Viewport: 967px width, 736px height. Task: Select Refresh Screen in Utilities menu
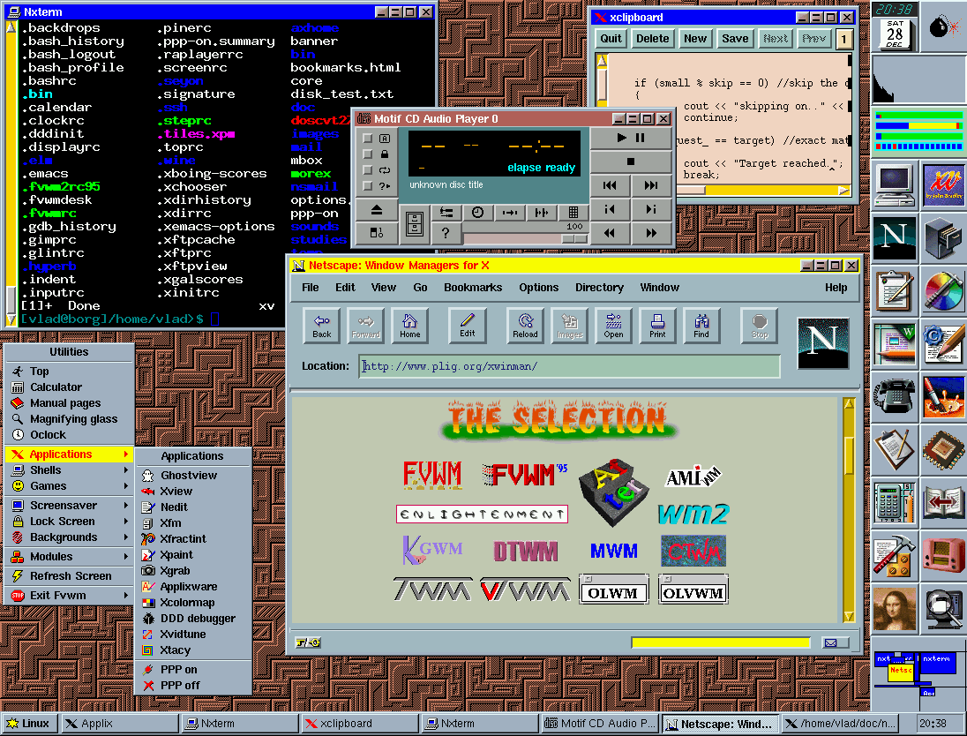70,575
